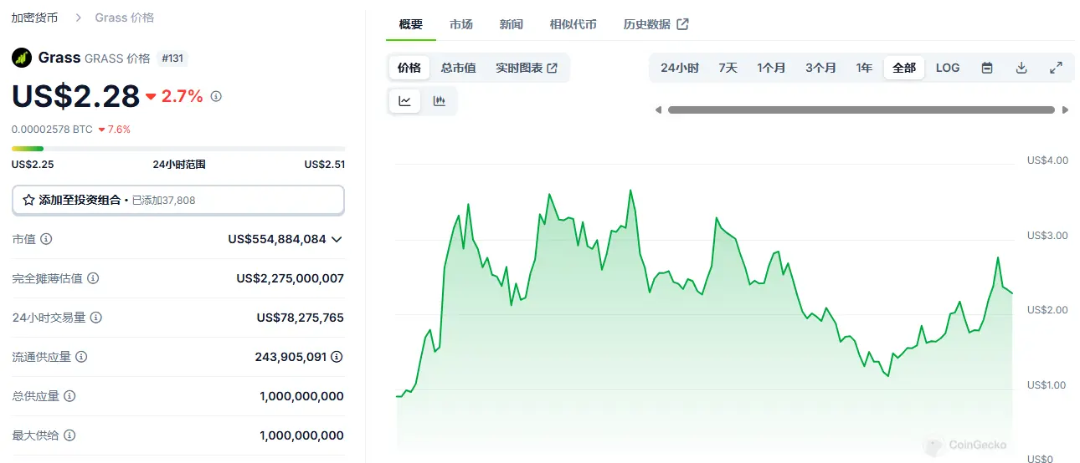This screenshot has height=463, width=1080.
Task: Click the scrollbar right arrow
Action: click(1065, 109)
